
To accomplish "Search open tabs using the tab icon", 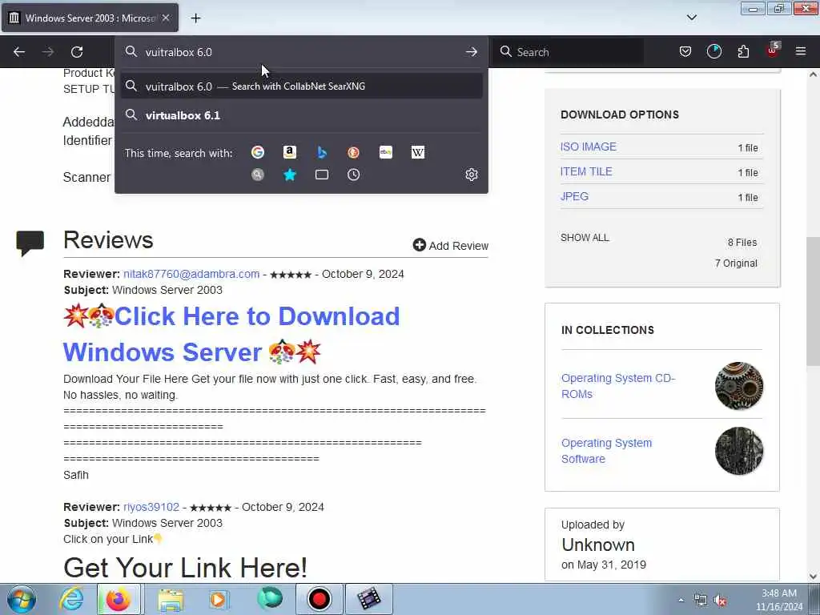I will pos(322,175).
